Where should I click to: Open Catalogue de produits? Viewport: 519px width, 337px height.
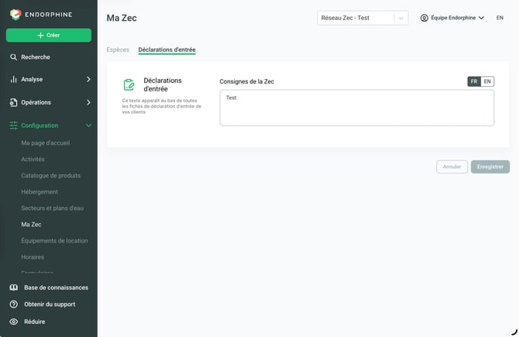tap(50, 175)
